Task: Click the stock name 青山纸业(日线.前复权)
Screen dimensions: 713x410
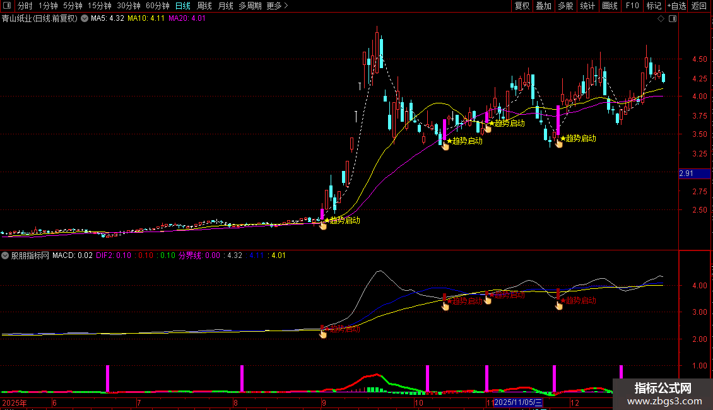Action: point(40,19)
